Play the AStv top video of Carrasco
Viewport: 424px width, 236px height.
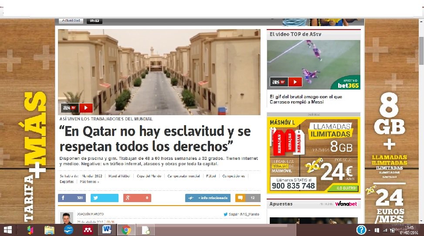[295, 82]
